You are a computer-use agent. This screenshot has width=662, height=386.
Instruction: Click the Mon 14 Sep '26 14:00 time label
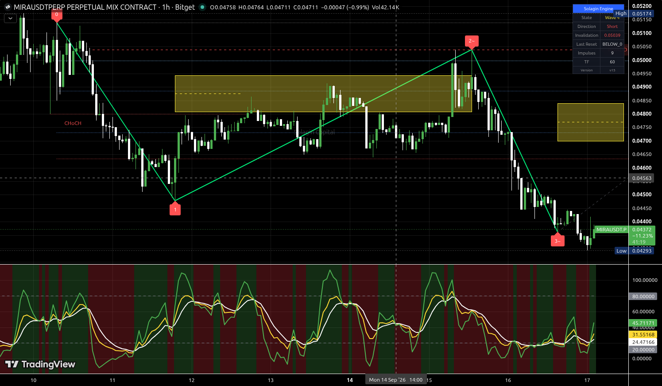coord(395,380)
